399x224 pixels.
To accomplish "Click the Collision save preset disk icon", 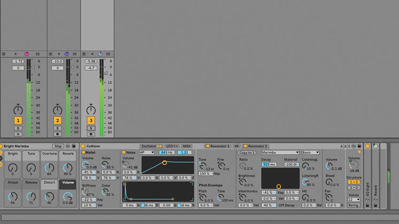I will (359, 146).
